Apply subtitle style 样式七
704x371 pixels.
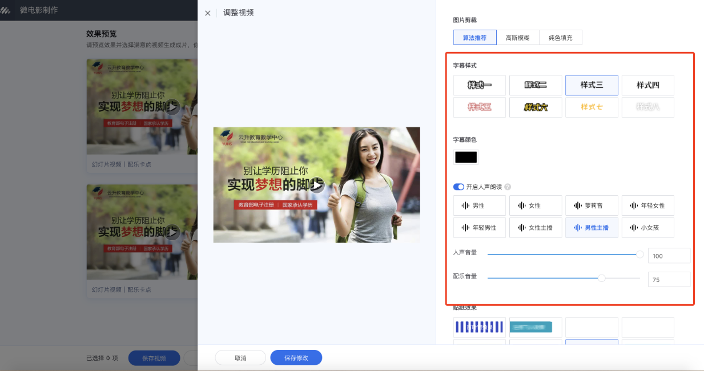[592, 107]
